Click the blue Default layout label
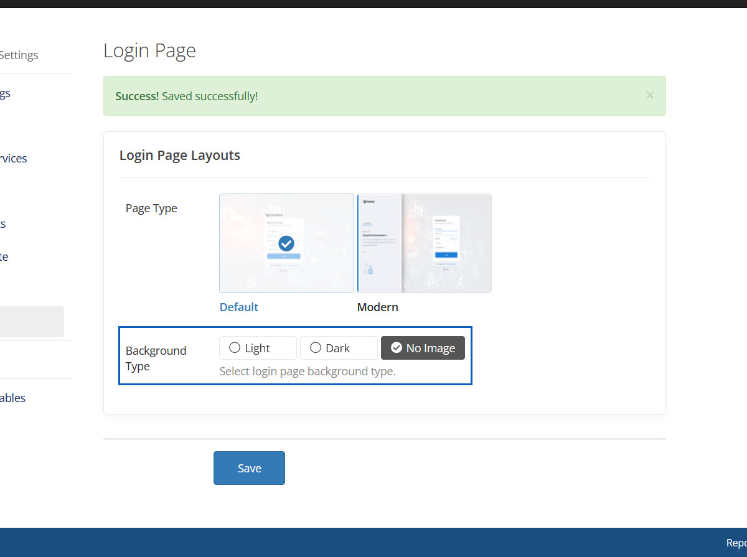 pos(239,307)
